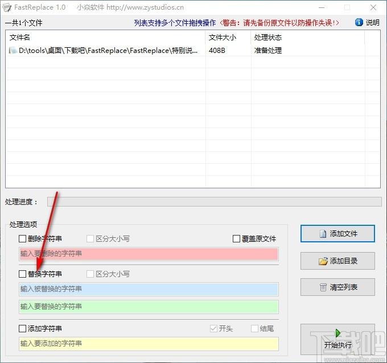Image resolution: width=387 pixels, height=363 pixels.
Task: Minimize the FastReplace window
Action: 322,7
